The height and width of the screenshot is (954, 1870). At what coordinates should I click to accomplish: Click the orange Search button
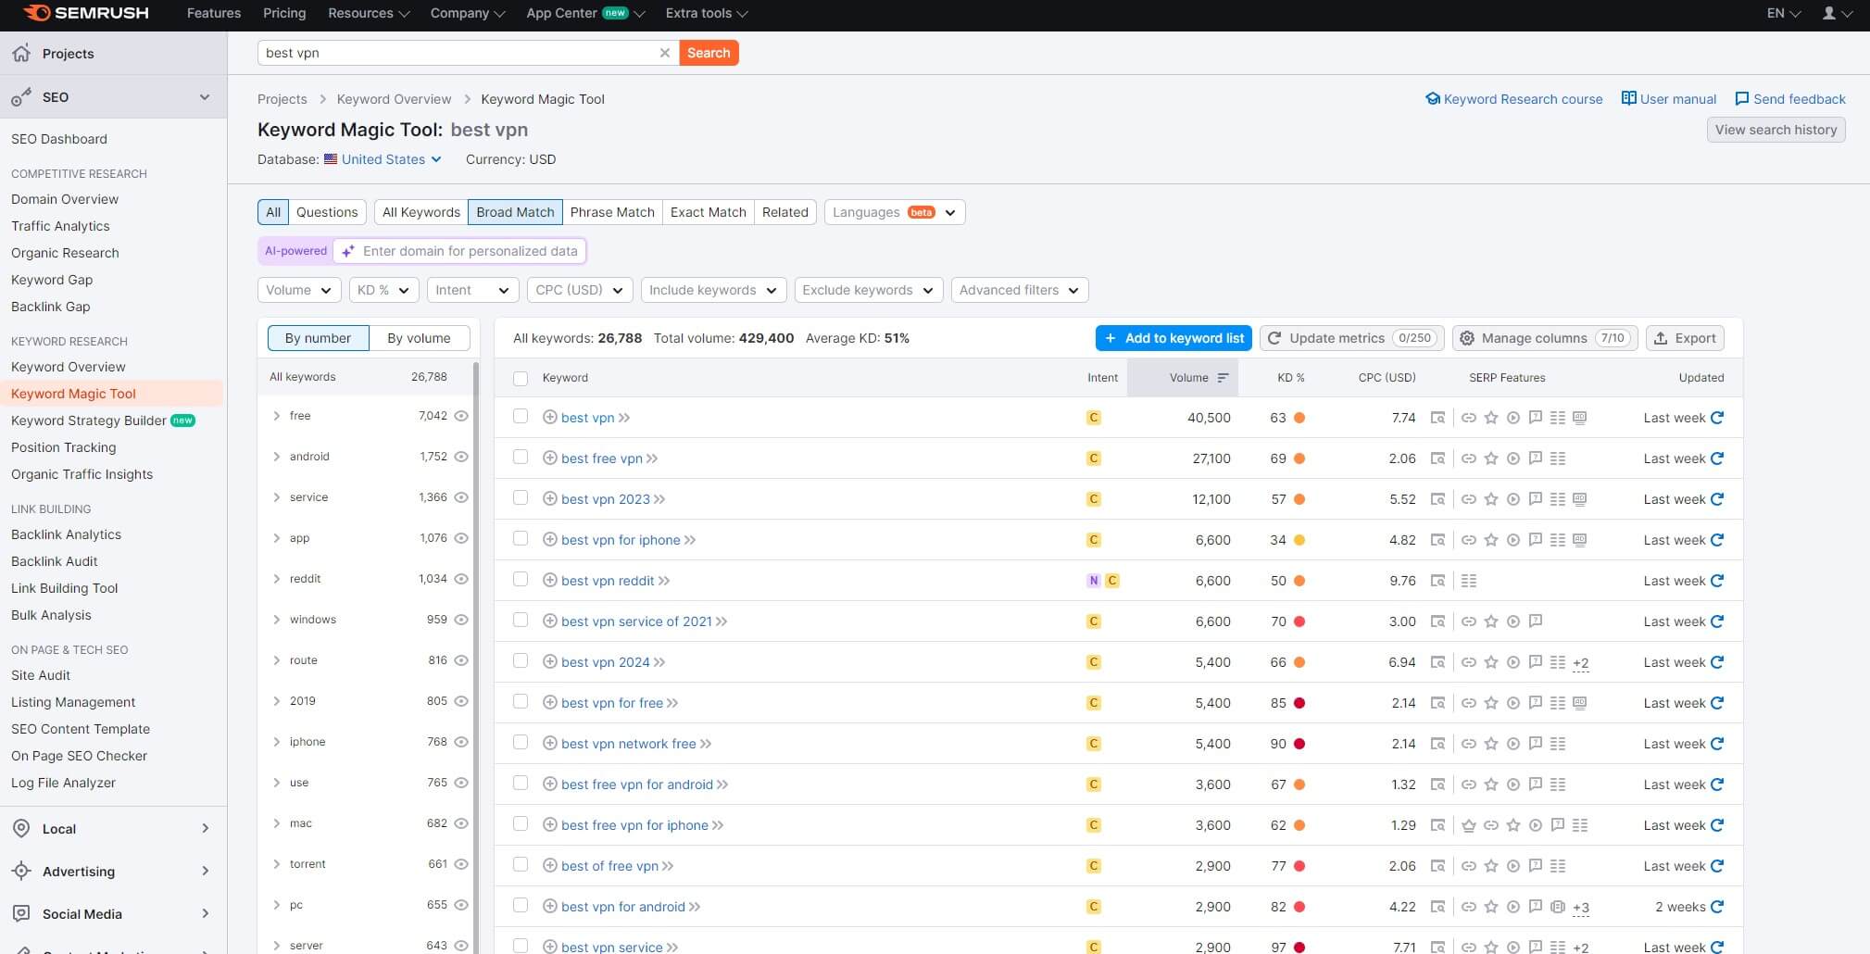(x=709, y=53)
